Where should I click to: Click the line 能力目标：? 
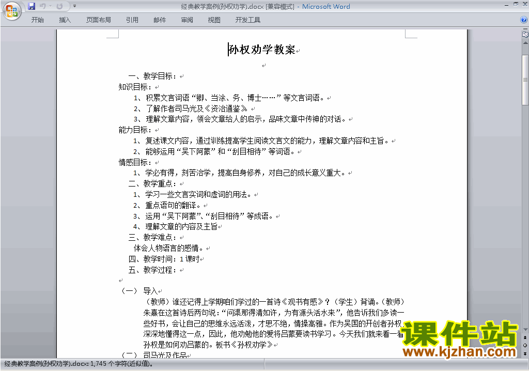[135, 130]
